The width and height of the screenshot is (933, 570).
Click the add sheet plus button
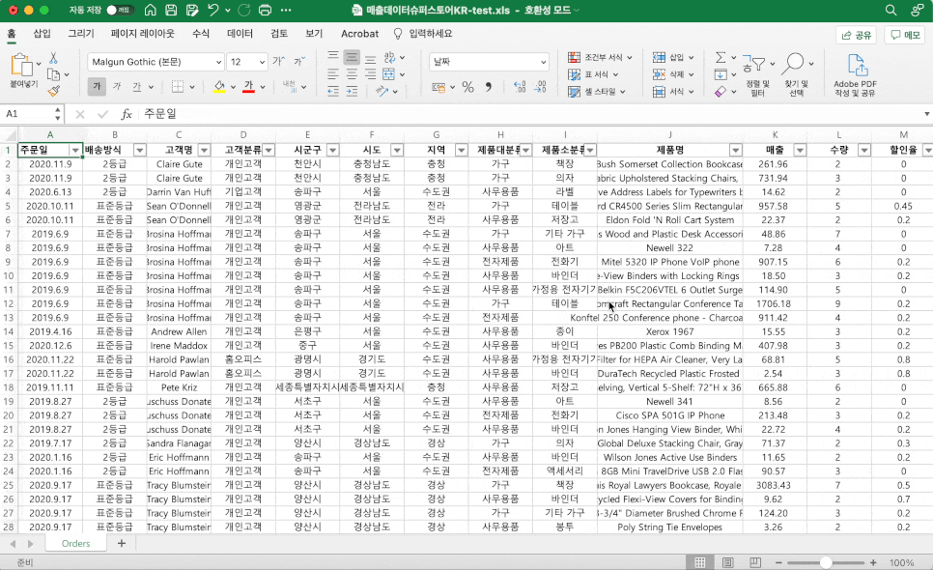pos(122,543)
